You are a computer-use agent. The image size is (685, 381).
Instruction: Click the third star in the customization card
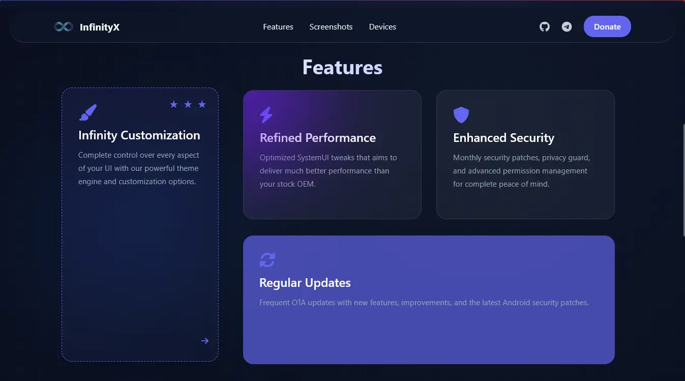point(202,104)
